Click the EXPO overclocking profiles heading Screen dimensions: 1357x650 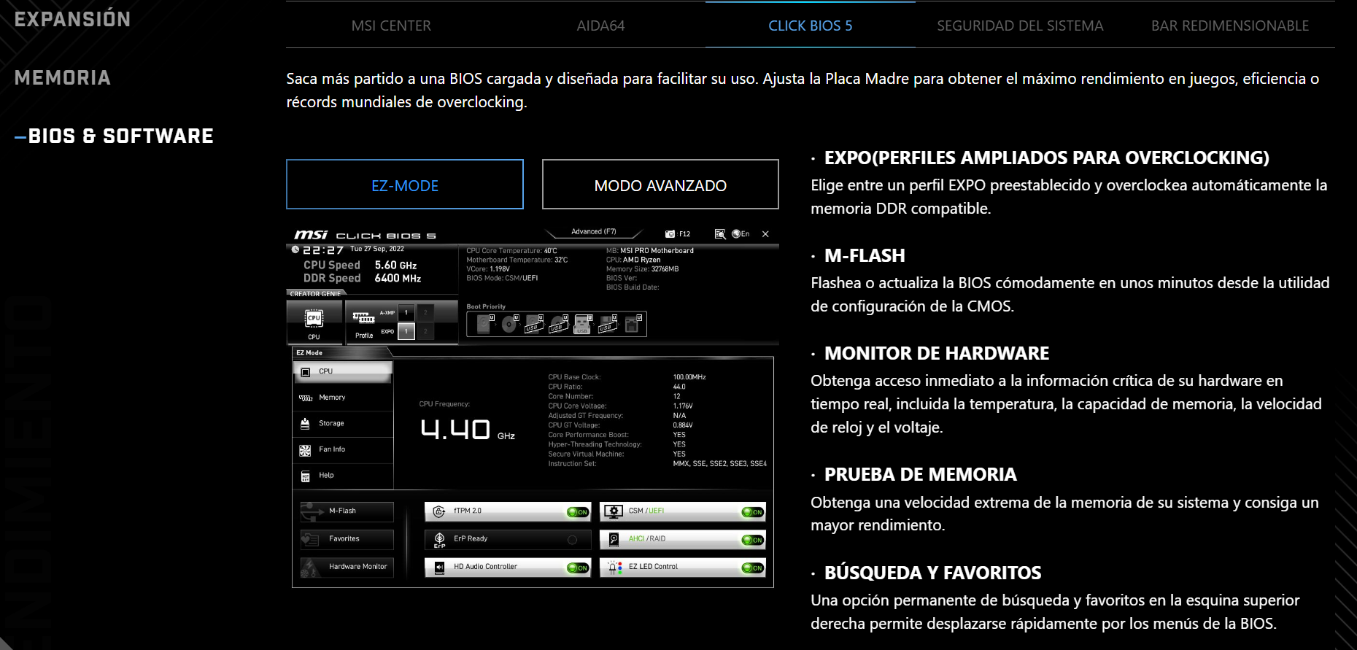click(1047, 158)
